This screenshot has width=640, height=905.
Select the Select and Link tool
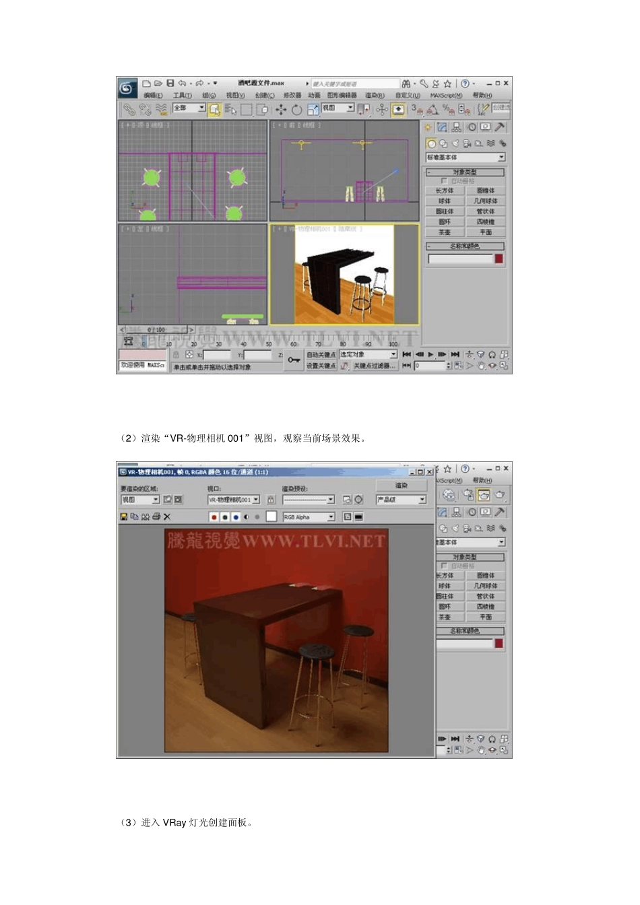129,108
